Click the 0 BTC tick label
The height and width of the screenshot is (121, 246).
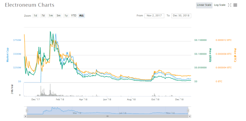[x=219, y=81]
